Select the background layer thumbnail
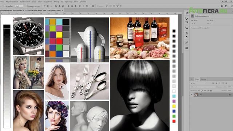Image resolution: width=233 pixels, height=131 pixels. [196, 95]
